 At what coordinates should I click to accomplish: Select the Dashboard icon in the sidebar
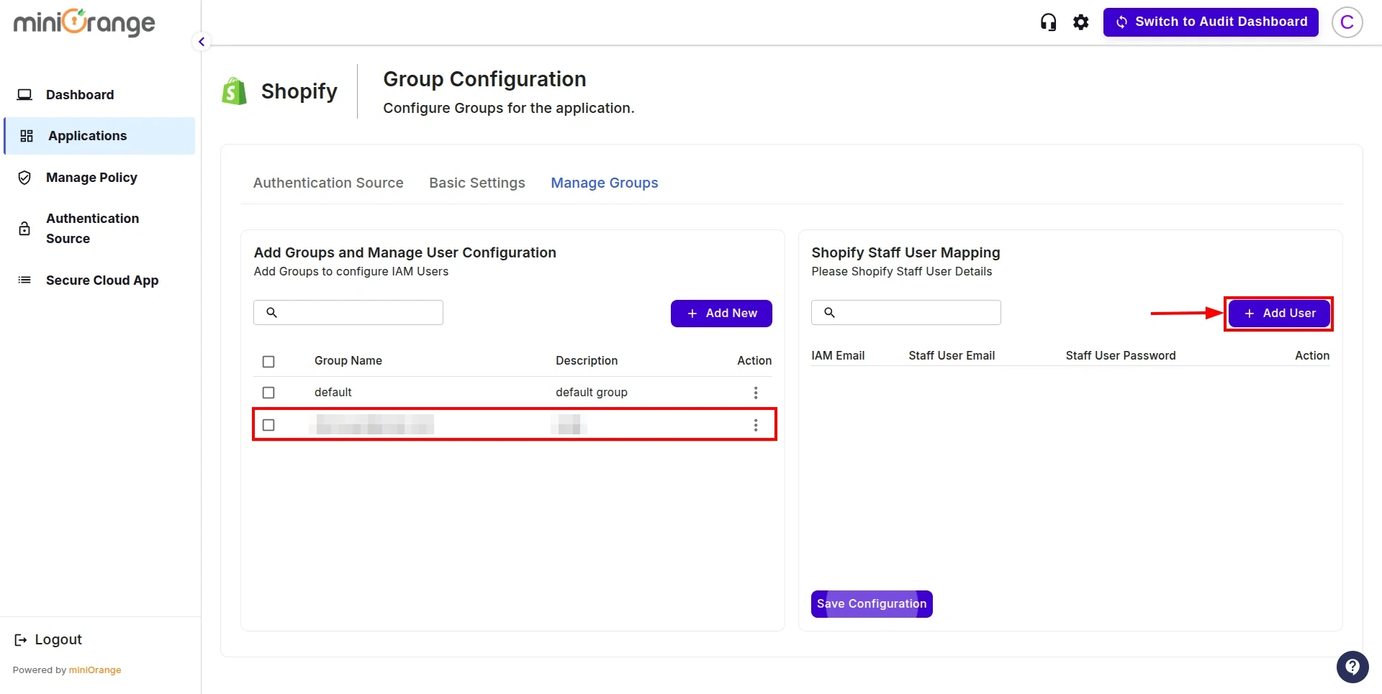(25, 94)
